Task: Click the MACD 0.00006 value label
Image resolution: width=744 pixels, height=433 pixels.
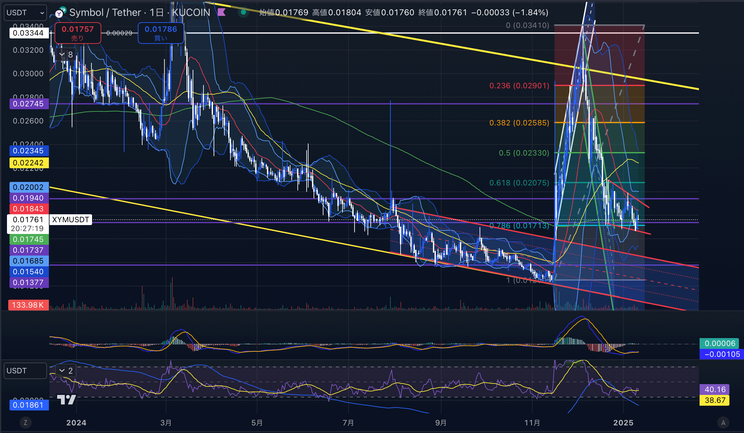Action: (720, 343)
